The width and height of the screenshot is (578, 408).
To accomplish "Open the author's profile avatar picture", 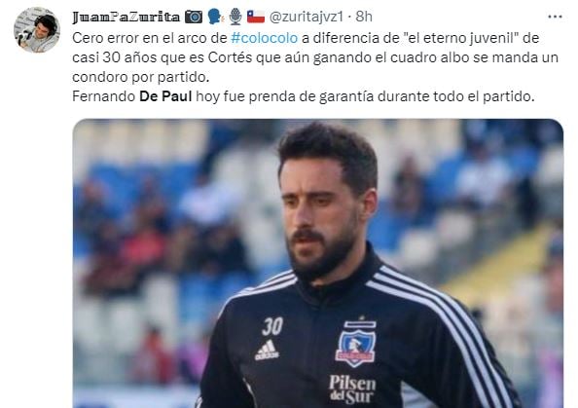I will click(37, 30).
